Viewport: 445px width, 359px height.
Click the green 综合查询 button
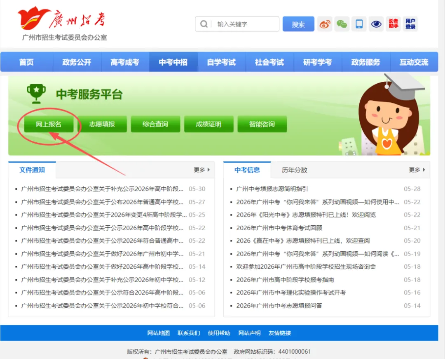[155, 124]
